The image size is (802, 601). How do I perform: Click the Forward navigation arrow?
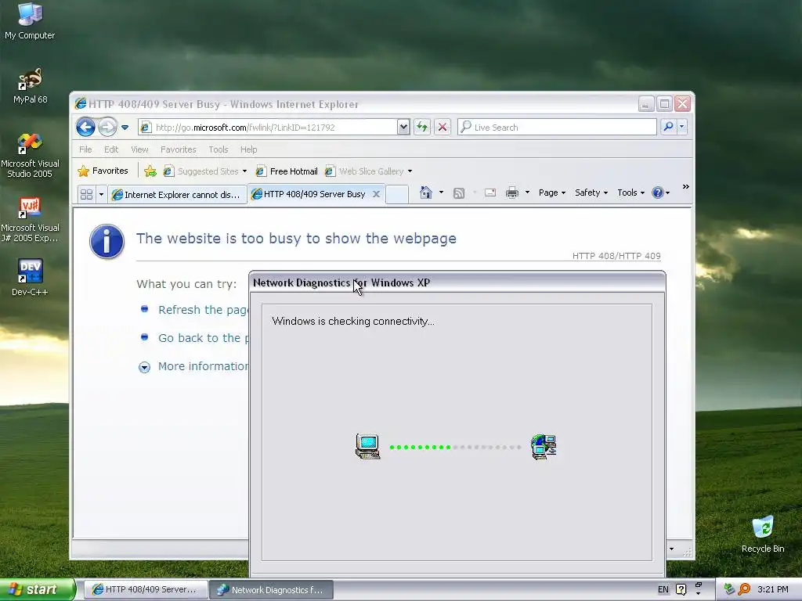pyautogui.click(x=107, y=127)
